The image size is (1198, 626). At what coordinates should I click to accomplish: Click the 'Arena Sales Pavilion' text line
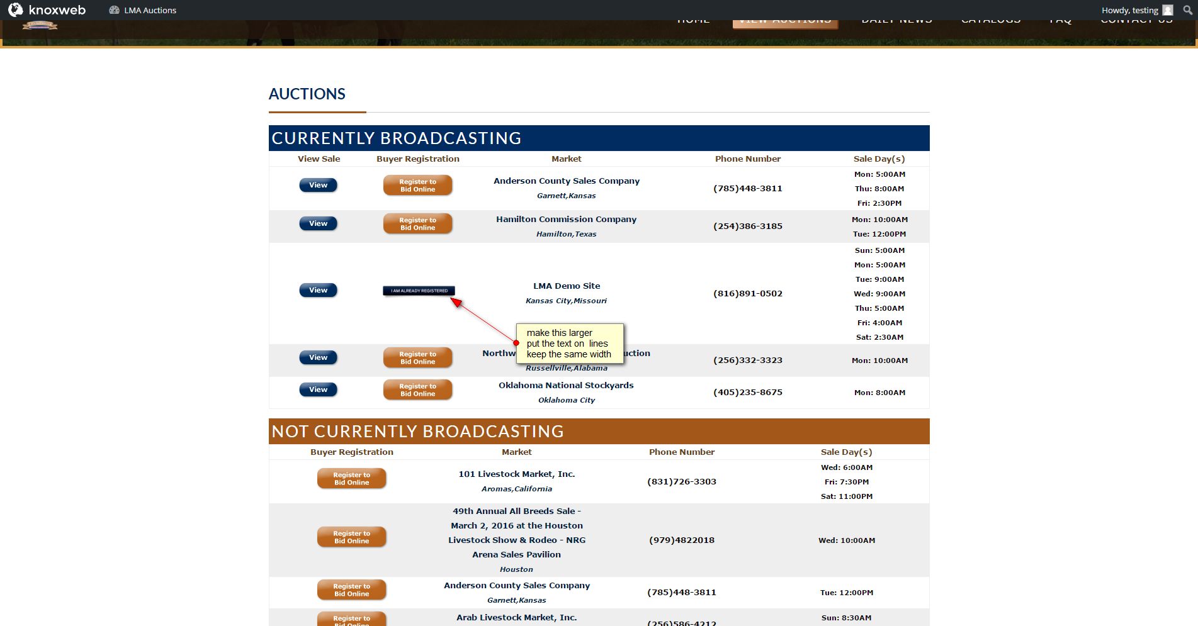point(517,554)
